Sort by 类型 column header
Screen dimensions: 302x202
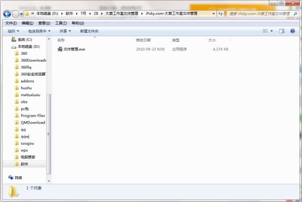[x=176, y=40]
